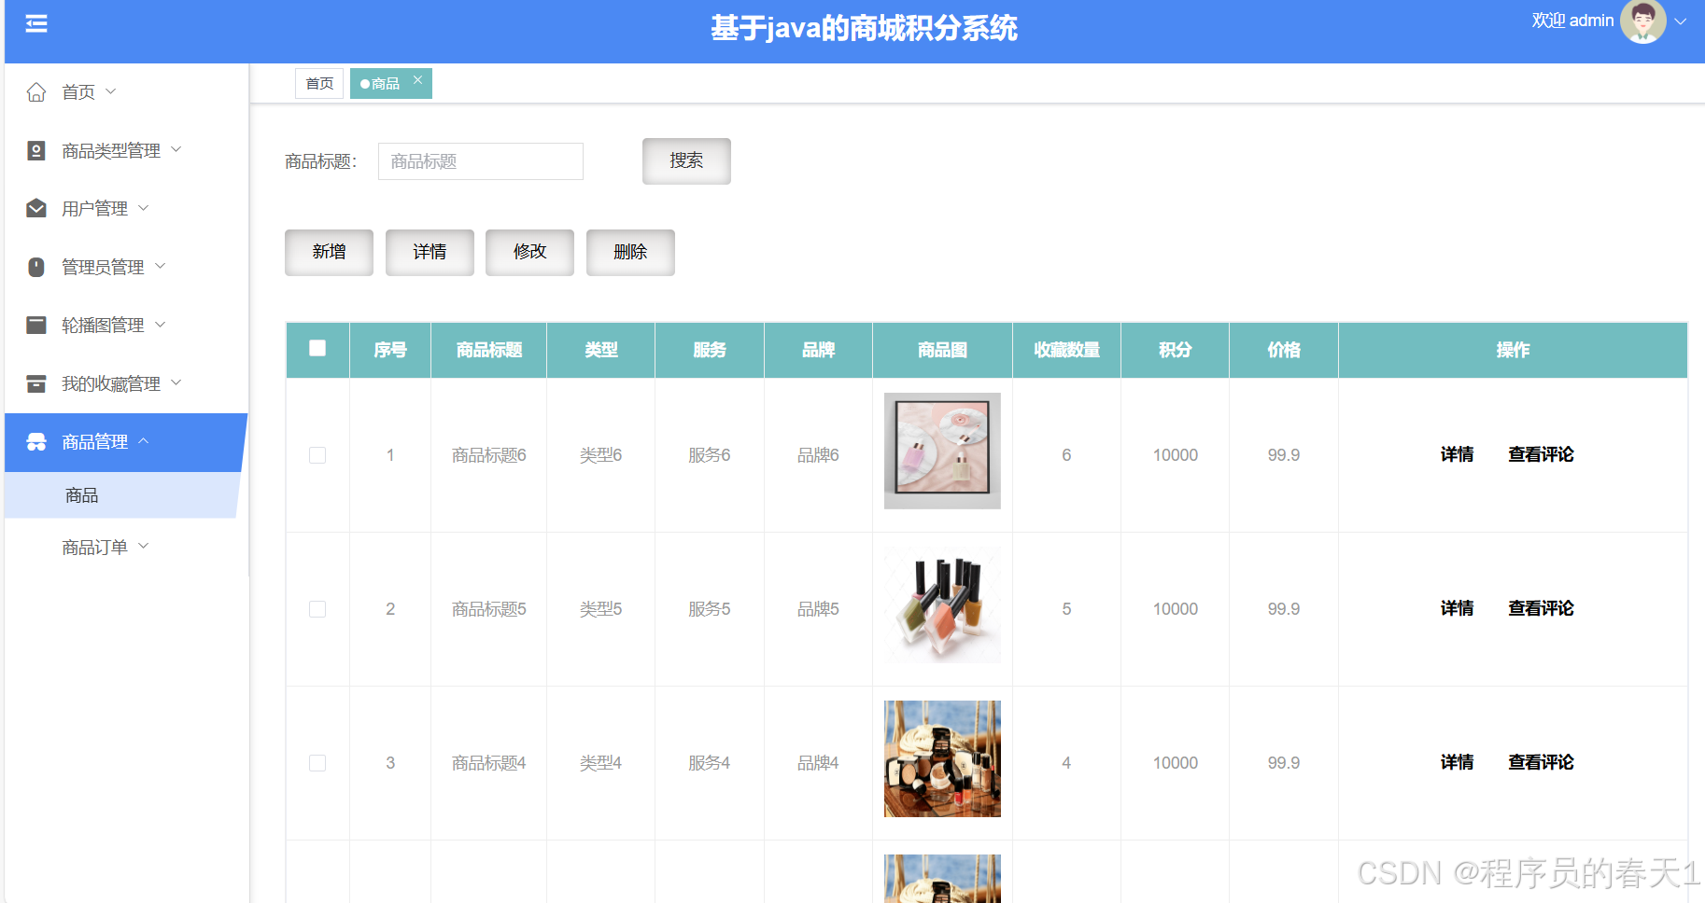Click the cosmetics image of 商品标题4

click(942, 758)
